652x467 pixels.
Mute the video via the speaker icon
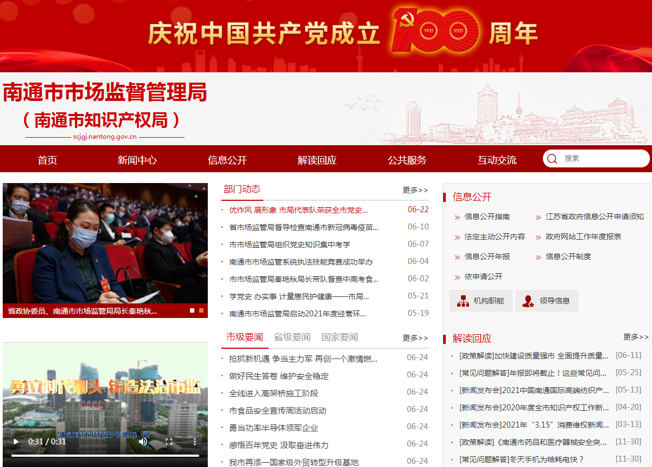pos(143,442)
